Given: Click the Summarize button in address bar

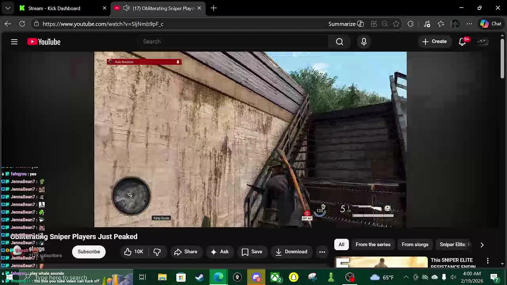Looking at the screenshot, I should 346,24.
